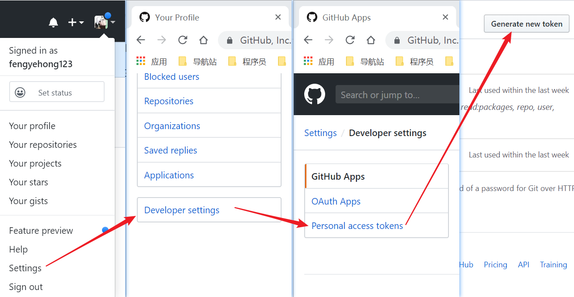This screenshot has height=297, width=574.
Task: Click home icon in Your Profile window
Action: (x=204, y=40)
